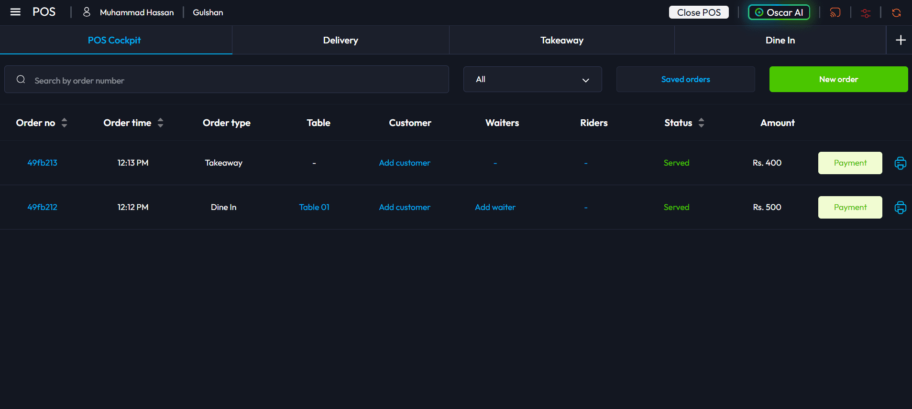
Task: Open the Dine In tab
Action: (780, 40)
